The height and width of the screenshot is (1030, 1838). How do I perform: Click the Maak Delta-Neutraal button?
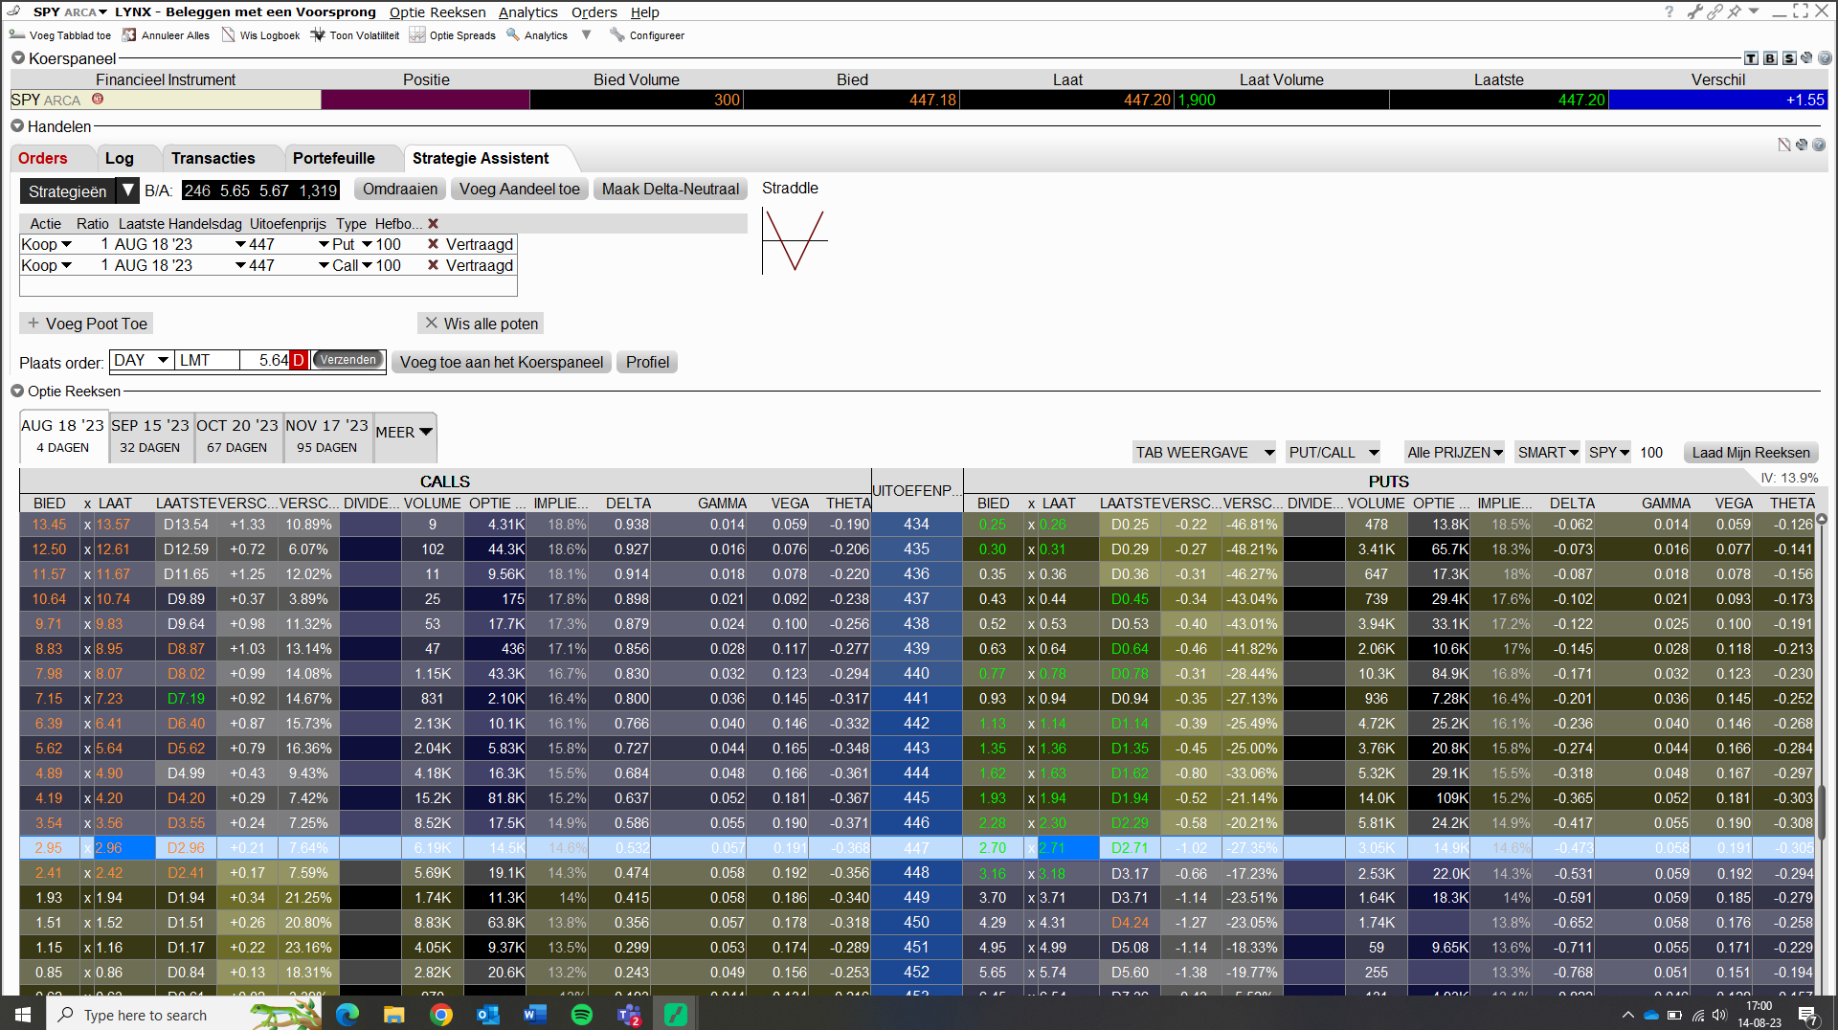tap(670, 189)
